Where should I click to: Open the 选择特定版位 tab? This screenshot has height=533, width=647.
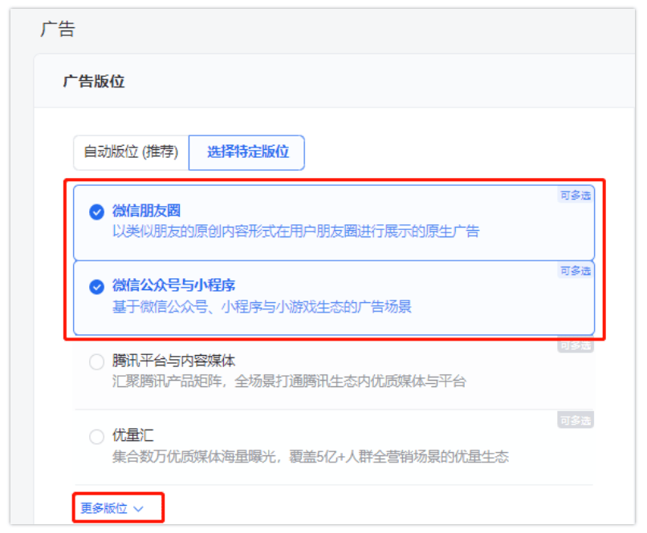[246, 152]
